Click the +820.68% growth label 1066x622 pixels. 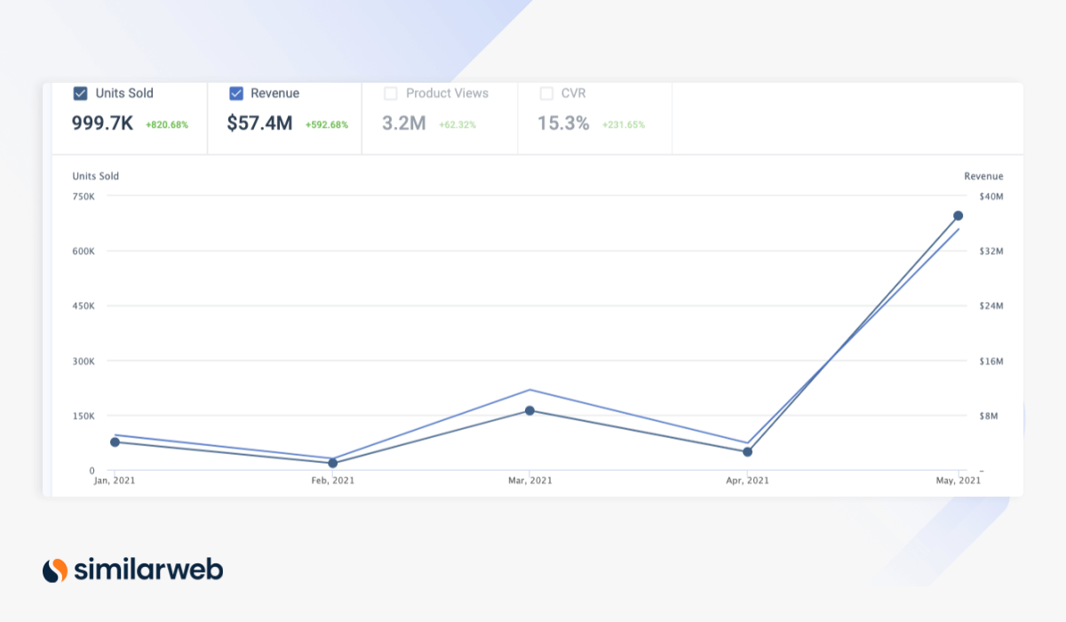(166, 124)
